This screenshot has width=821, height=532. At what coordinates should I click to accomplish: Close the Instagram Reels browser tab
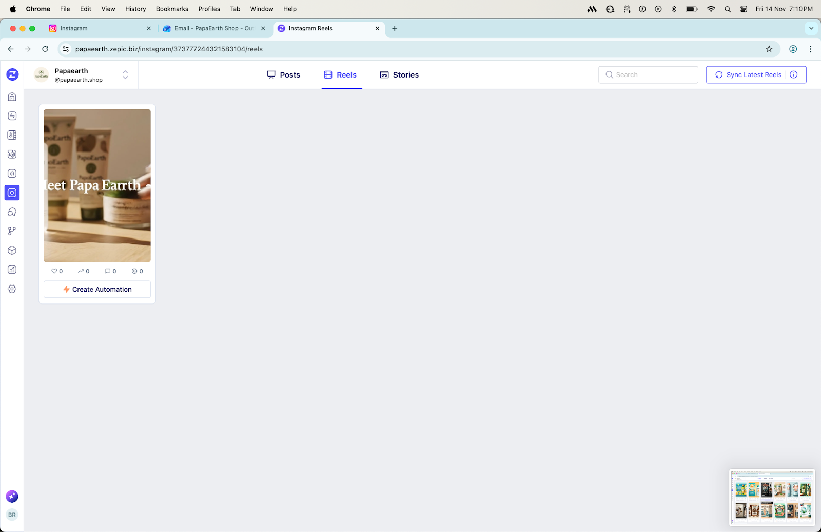(377, 28)
